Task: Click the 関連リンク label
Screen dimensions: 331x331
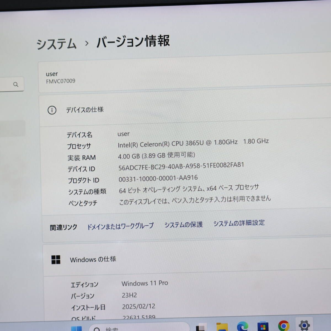Action: pos(63,228)
